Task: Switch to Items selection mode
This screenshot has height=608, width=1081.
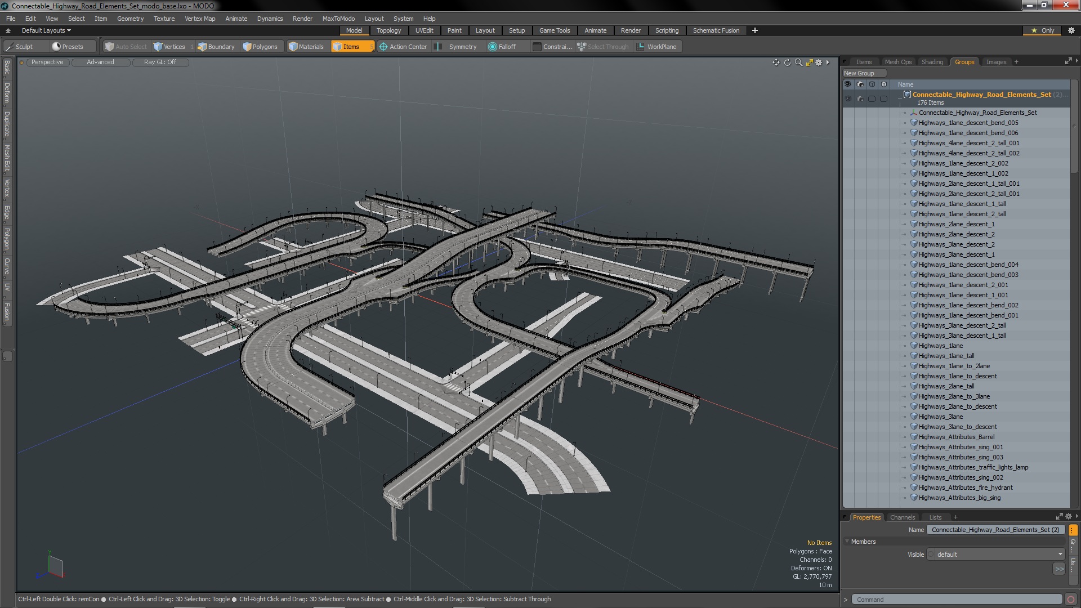Action: point(352,47)
